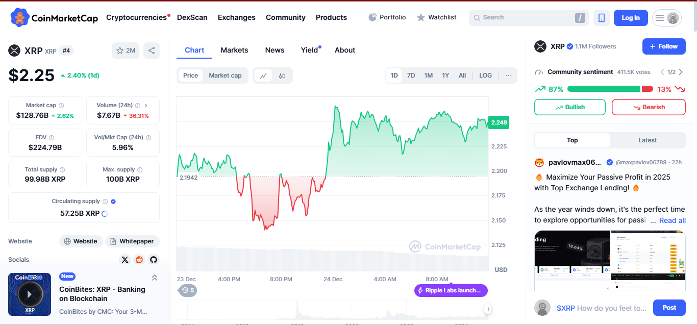Show Latest community posts
The width and height of the screenshot is (697, 325).
click(x=648, y=140)
